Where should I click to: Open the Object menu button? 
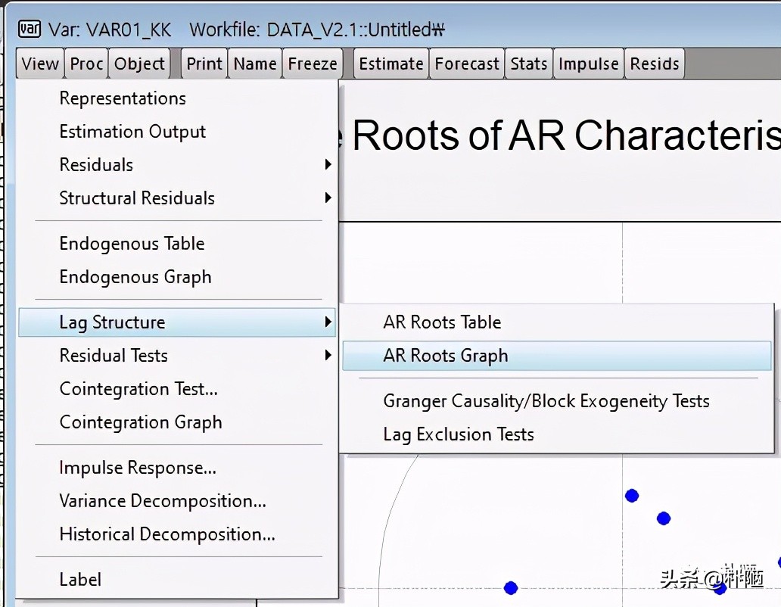click(x=139, y=64)
